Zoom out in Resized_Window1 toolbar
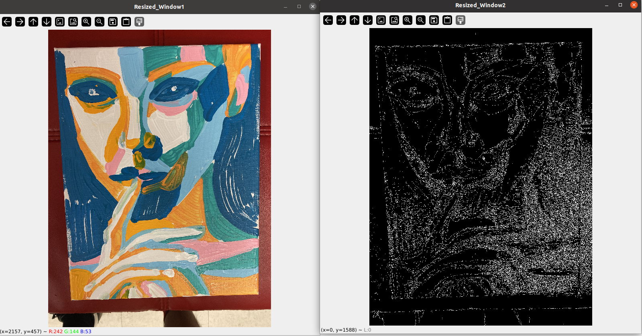 (x=100, y=22)
